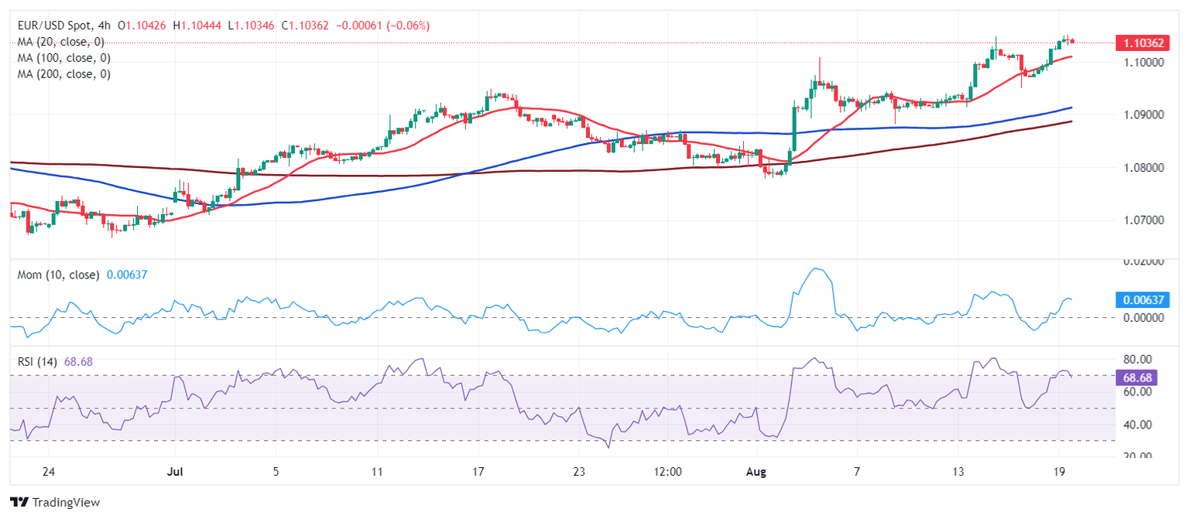Select the MA (100, close, 0) indicator label
The width and height of the screenshot is (1189, 519).
pyautogui.click(x=64, y=58)
